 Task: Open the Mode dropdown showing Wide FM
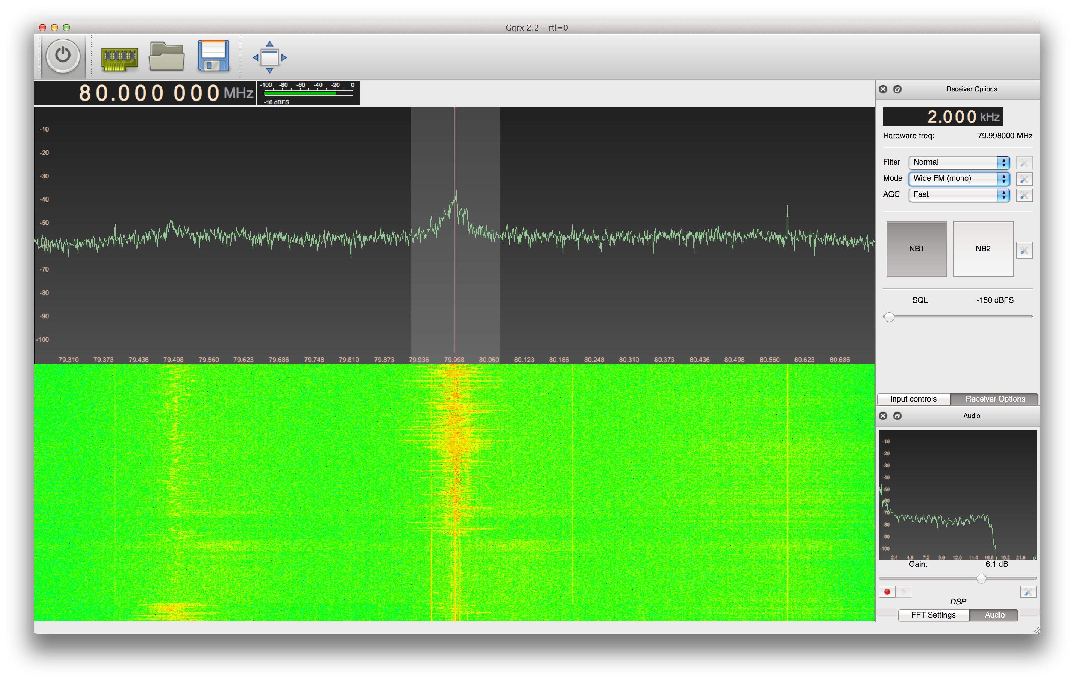[x=958, y=178]
